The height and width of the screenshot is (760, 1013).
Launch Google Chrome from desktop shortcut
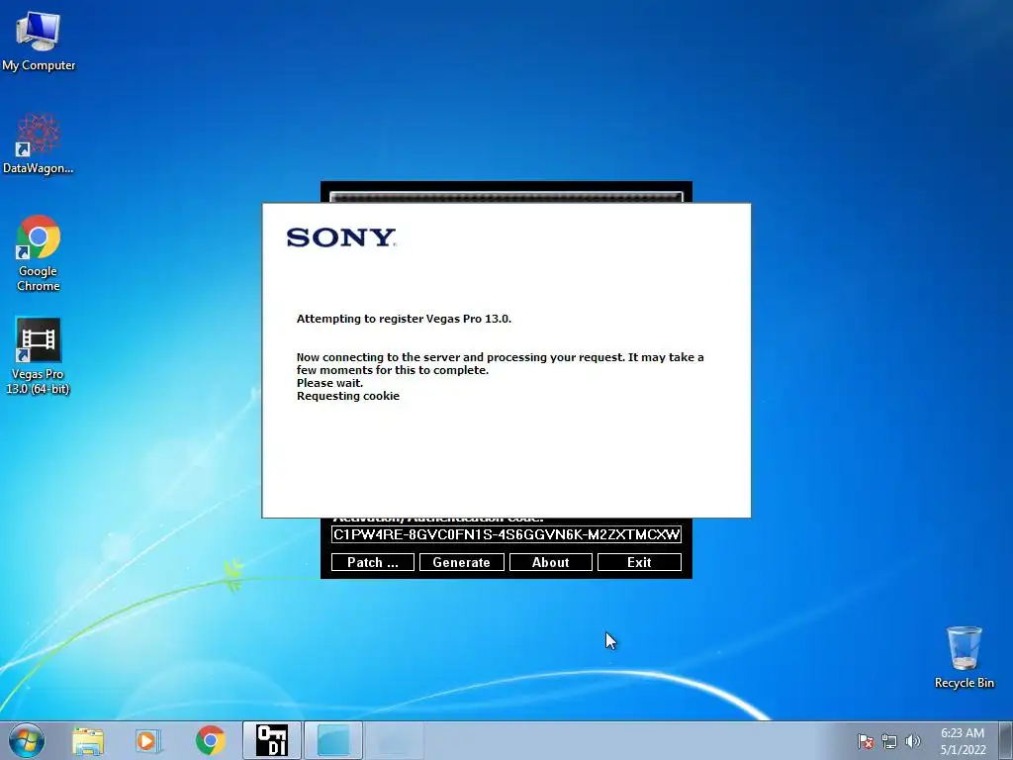coord(39,252)
